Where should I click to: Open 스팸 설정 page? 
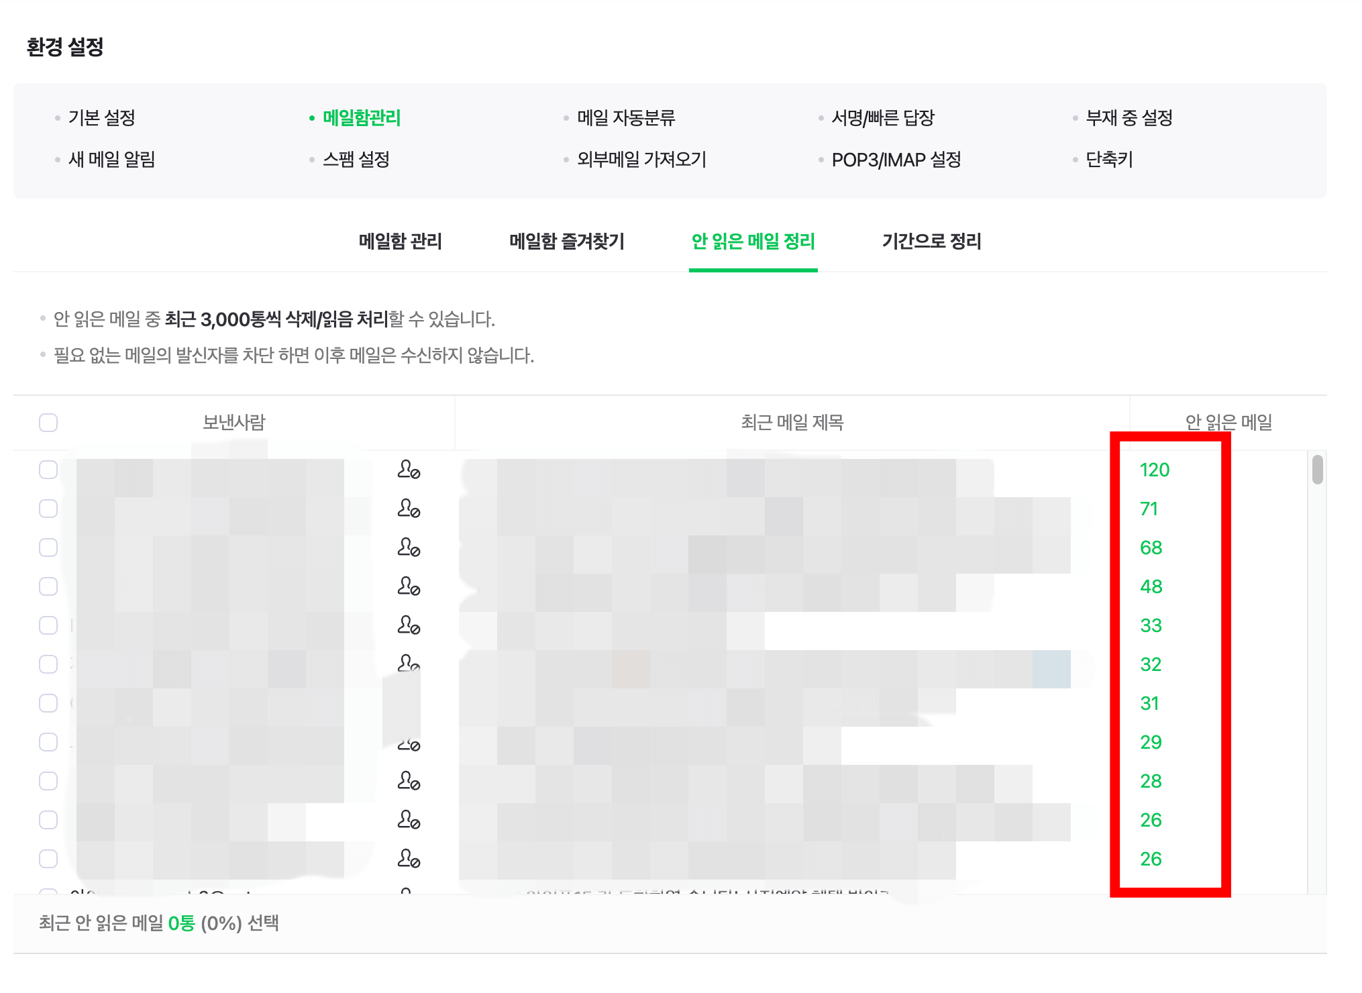coord(356,160)
